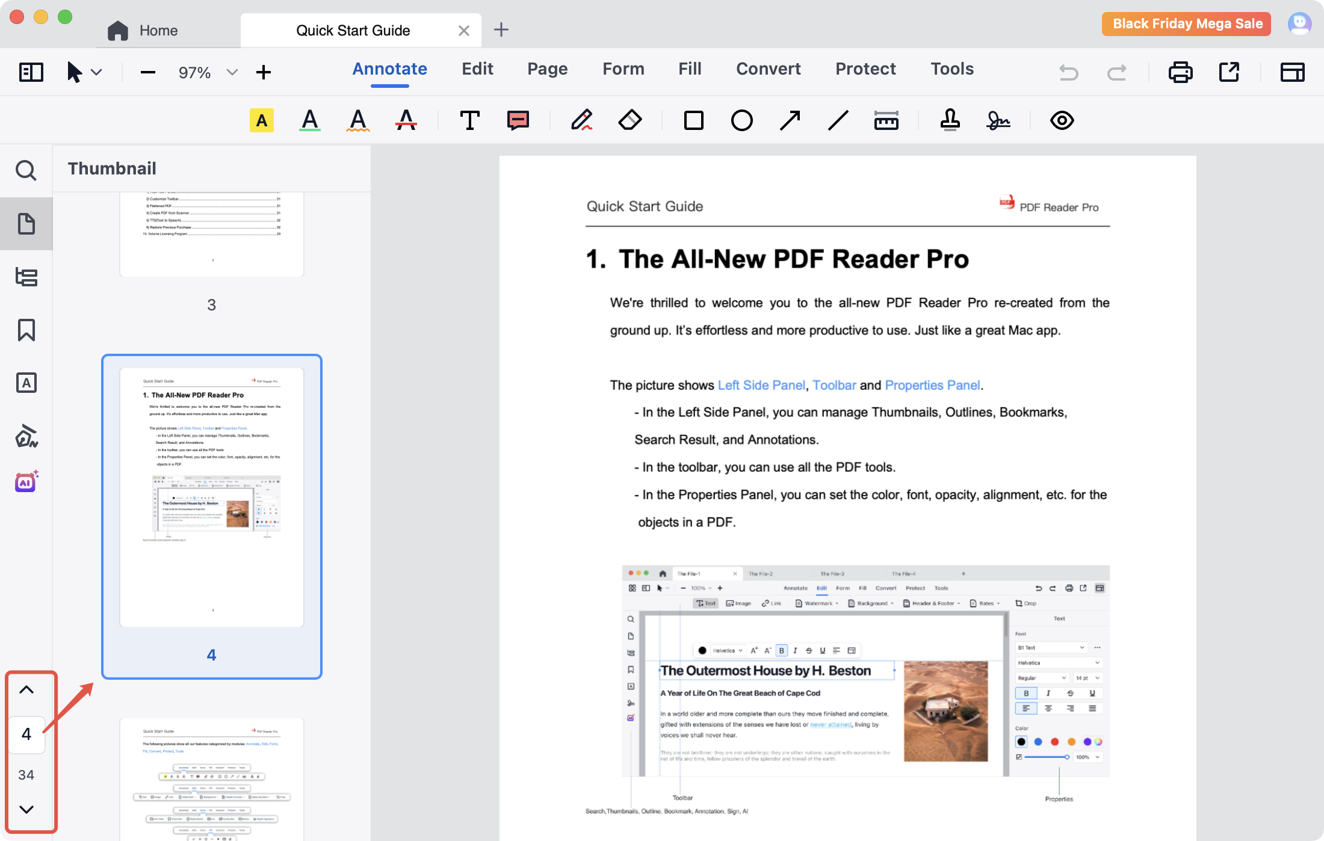This screenshot has width=1324, height=841.
Task: Expand the cursor tool dropdown arrow
Action: pos(96,72)
